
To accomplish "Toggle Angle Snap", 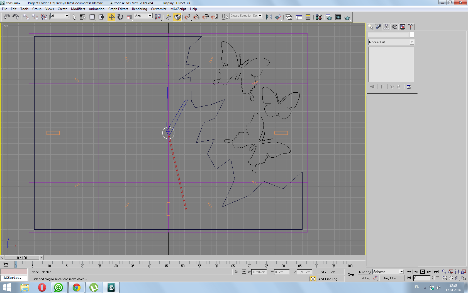I will pyautogui.click(x=196, y=17).
